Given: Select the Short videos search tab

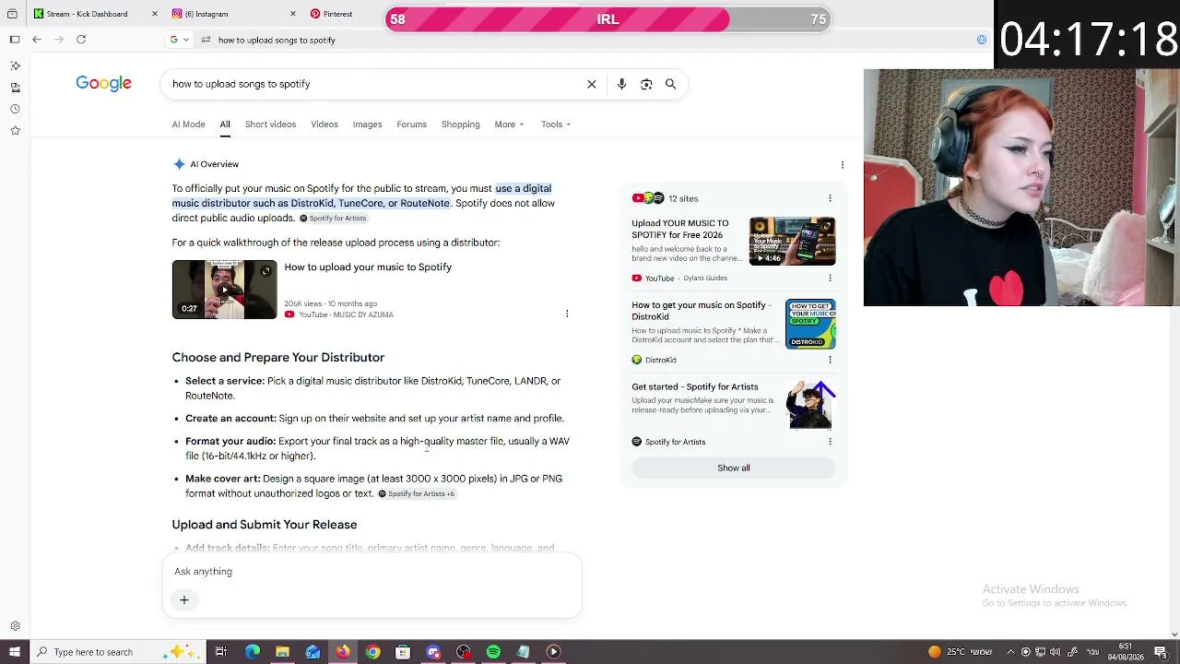Looking at the screenshot, I should pyautogui.click(x=270, y=125).
